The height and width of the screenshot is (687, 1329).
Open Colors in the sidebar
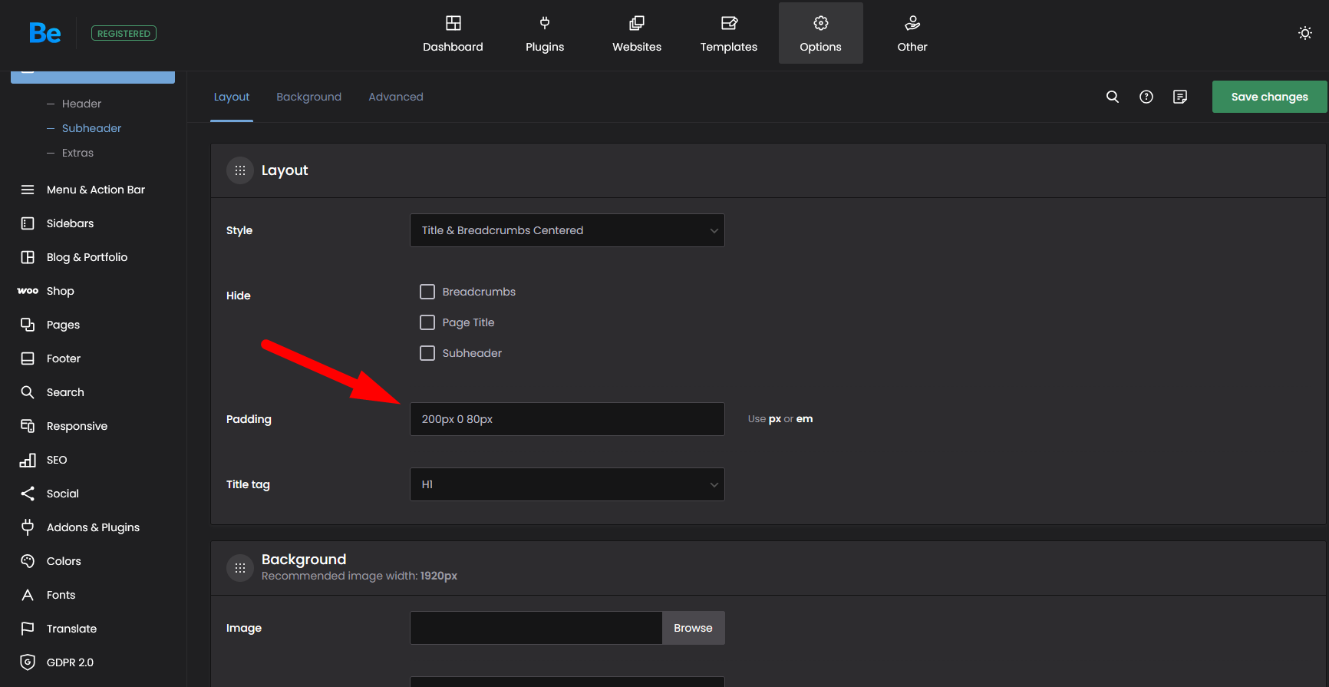[64, 561]
